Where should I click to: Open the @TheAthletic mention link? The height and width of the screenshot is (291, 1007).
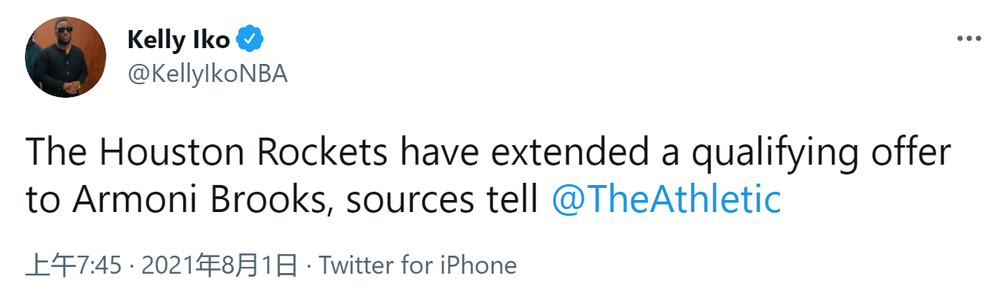point(666,200)
